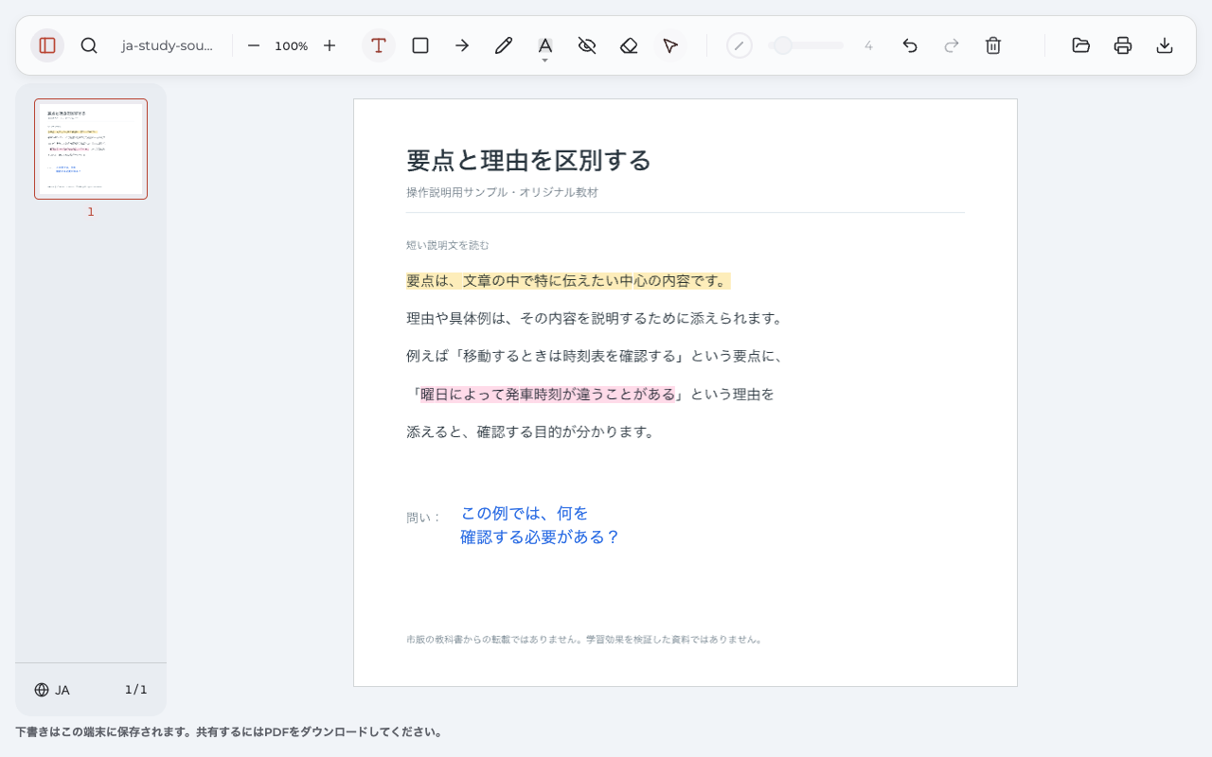Open a file with the folder icon
Viewport: 1212px width, 757px height.
(x=1081, y=45)
